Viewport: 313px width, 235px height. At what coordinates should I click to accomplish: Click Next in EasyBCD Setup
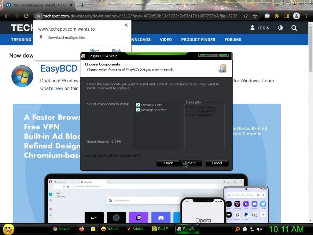191,163
